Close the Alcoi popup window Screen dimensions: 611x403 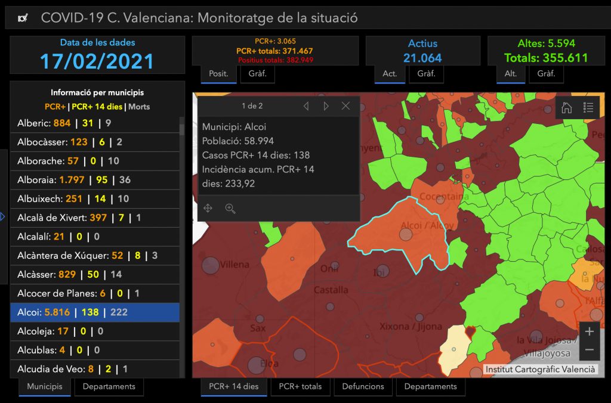point(345,106)
